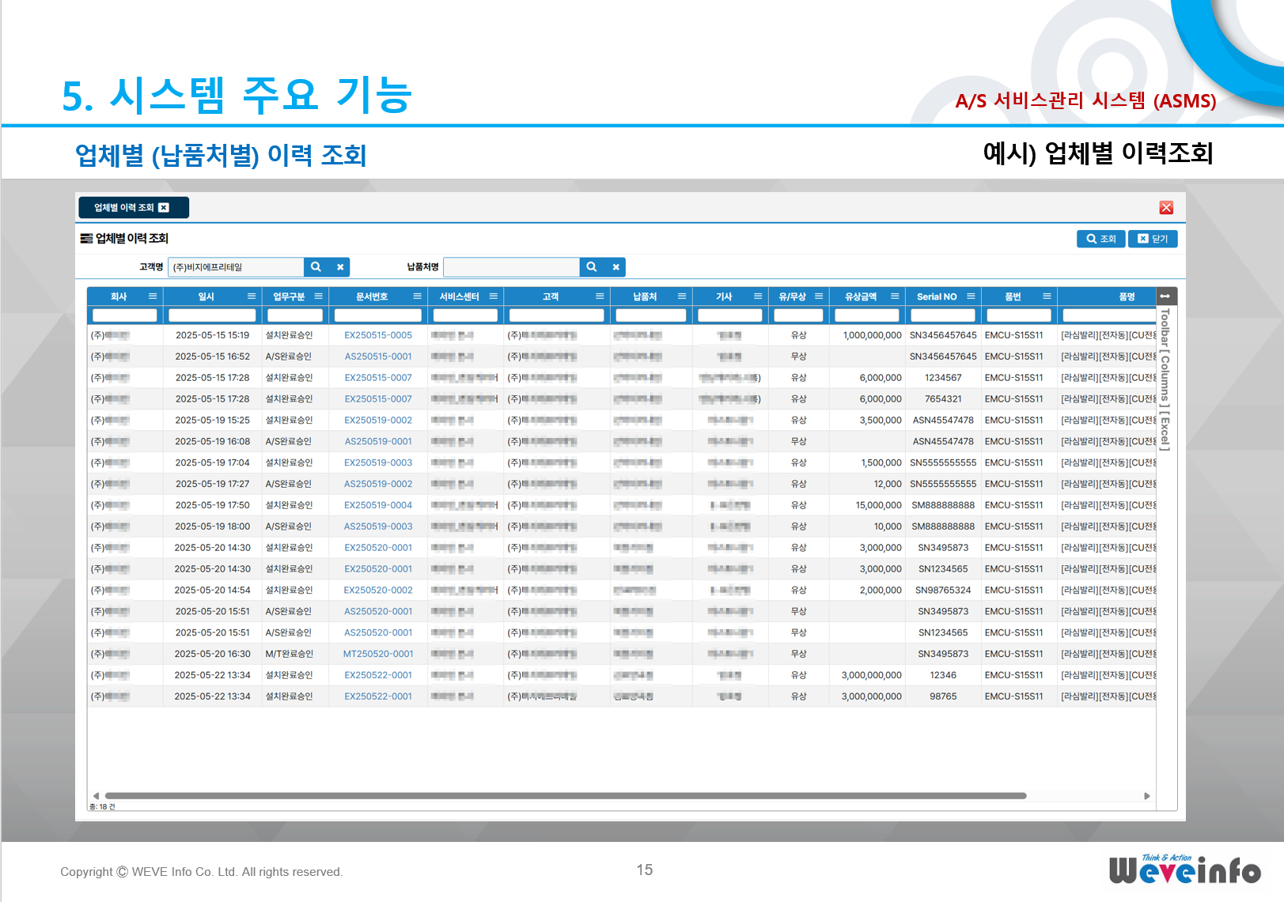Select the 업체별 이력 조회 tab

point(124,208)
